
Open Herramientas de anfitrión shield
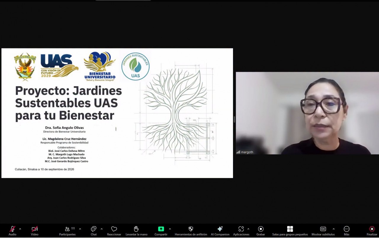[191, 231]
